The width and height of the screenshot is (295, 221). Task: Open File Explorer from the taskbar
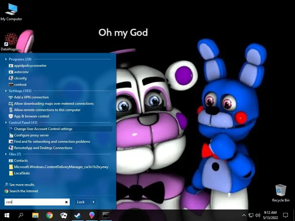pyautogui.click(x=35, y=215)
